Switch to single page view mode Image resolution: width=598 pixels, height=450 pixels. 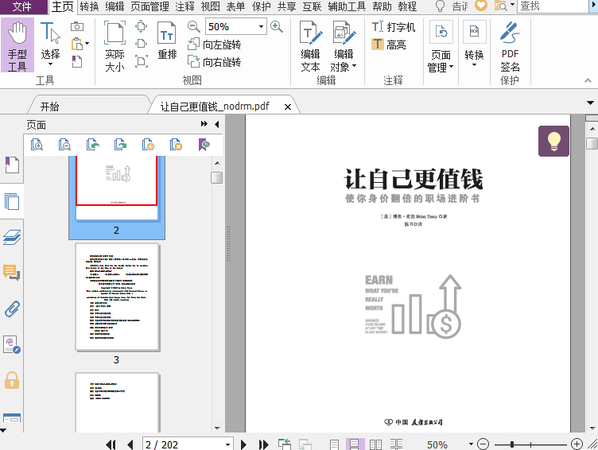pyautogui.click(x=335, y=444)
